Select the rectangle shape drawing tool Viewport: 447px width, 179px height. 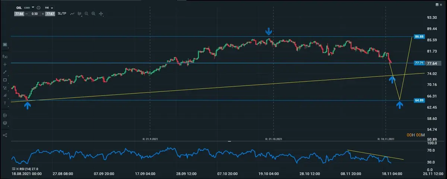5,80
